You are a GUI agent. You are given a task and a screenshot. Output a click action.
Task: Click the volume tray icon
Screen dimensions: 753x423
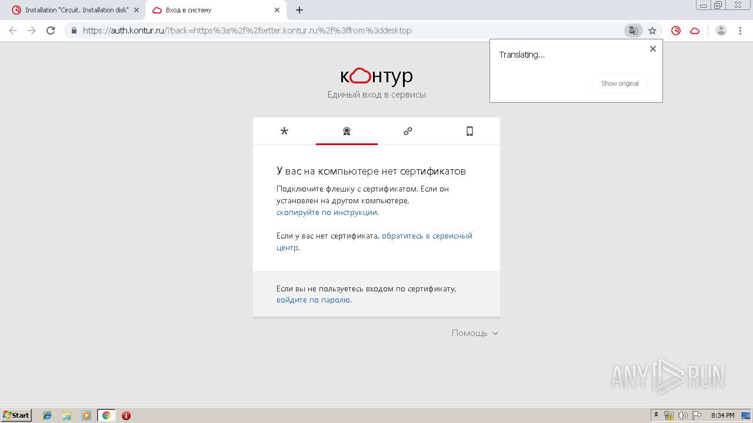tap(683, 415)
